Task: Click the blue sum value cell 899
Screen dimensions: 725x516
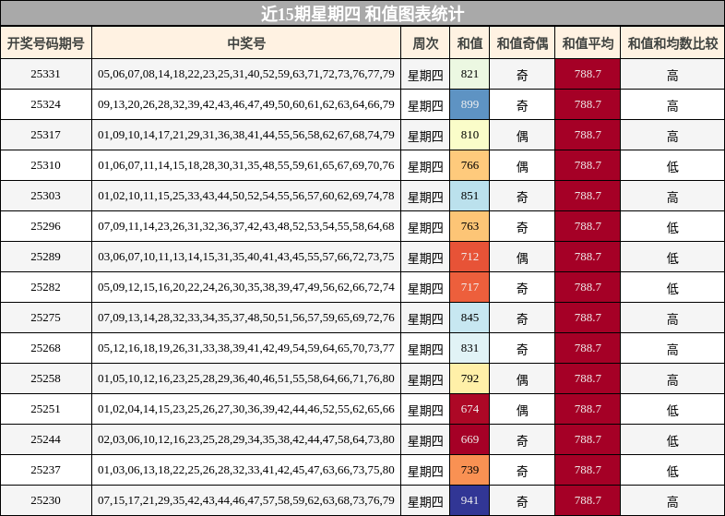Action: pos(469,104)
